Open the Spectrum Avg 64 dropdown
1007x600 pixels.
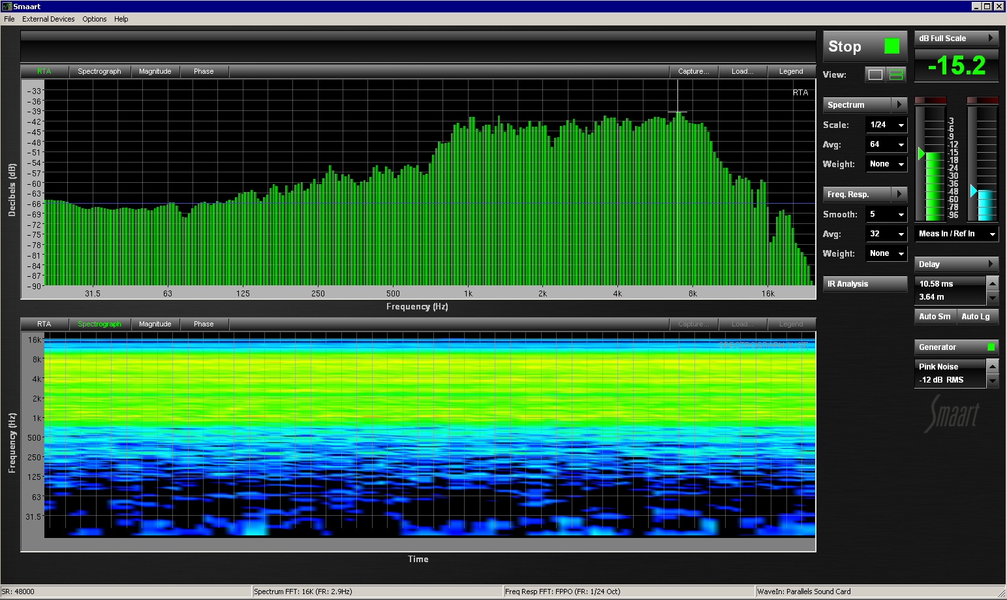[886, 144]
